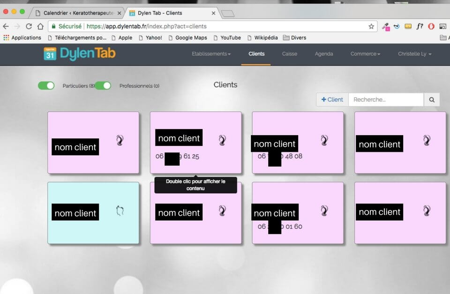The width and height of the screenshot is (450, 294).
Task: Open the Google Maps bookmark
Action: click(187, 38)
